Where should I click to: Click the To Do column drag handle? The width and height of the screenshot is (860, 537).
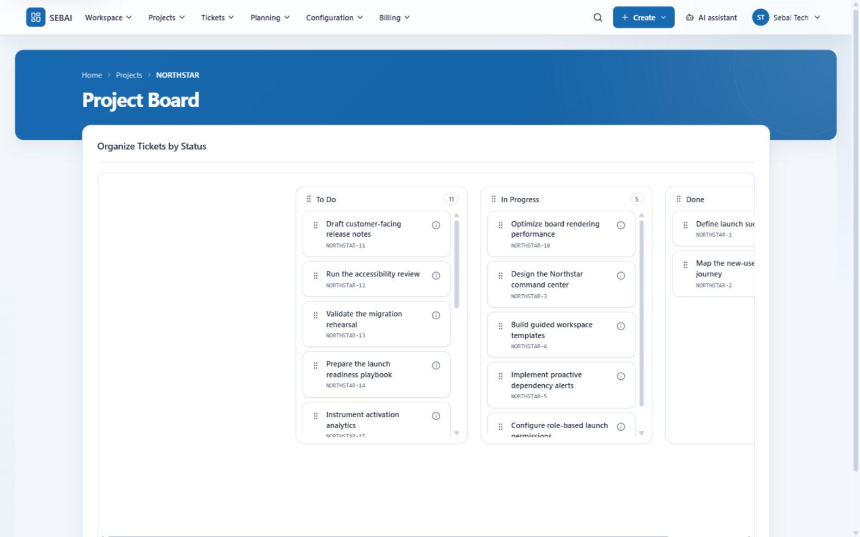[309, 199]
